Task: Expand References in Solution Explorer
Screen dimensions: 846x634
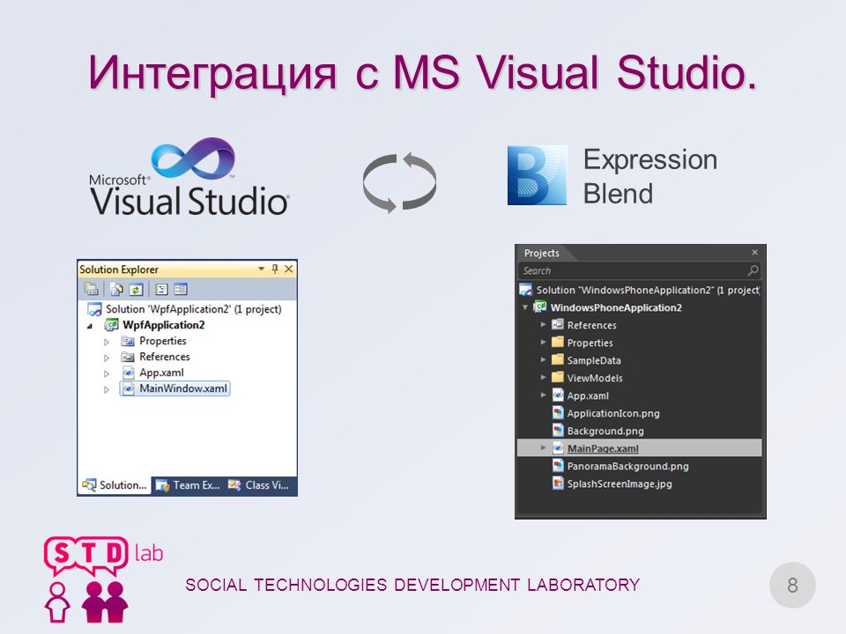Action: (x=107, y=358)
